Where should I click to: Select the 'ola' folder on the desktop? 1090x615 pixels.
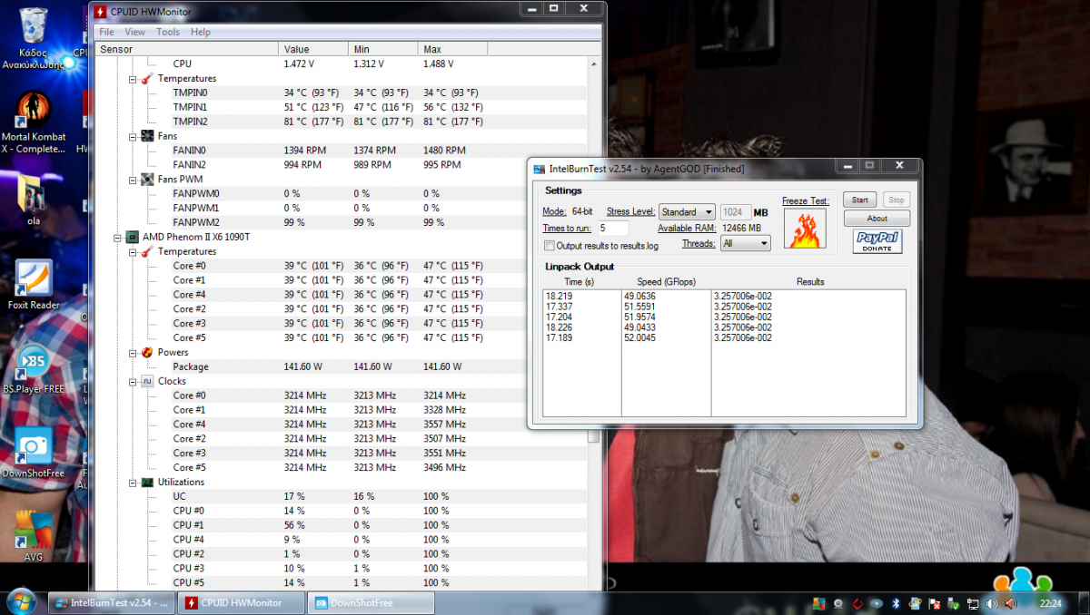coord(34,199)
